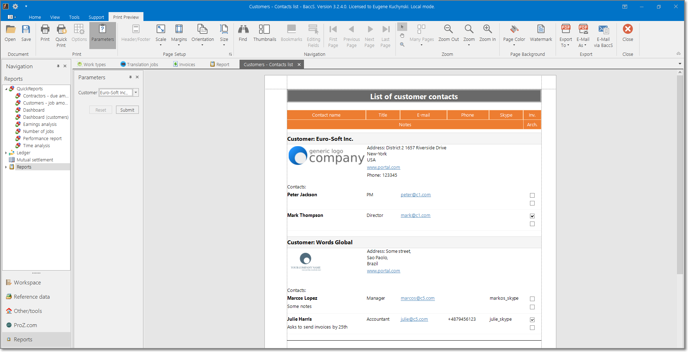Open Earnings analysis report
Viewport: 688px width, 352px height.
tap(40, 124)
